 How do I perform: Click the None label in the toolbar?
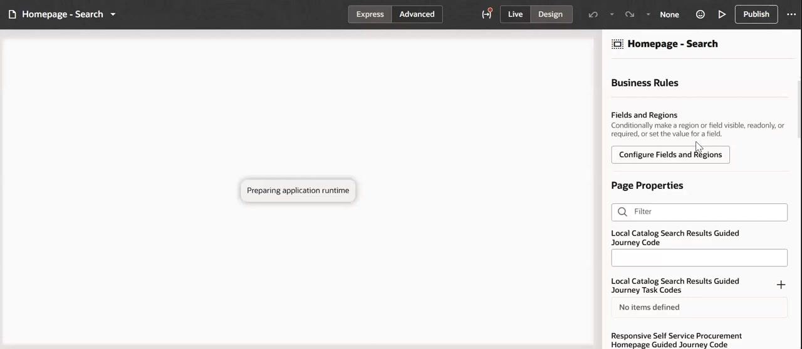pos(669,14)
